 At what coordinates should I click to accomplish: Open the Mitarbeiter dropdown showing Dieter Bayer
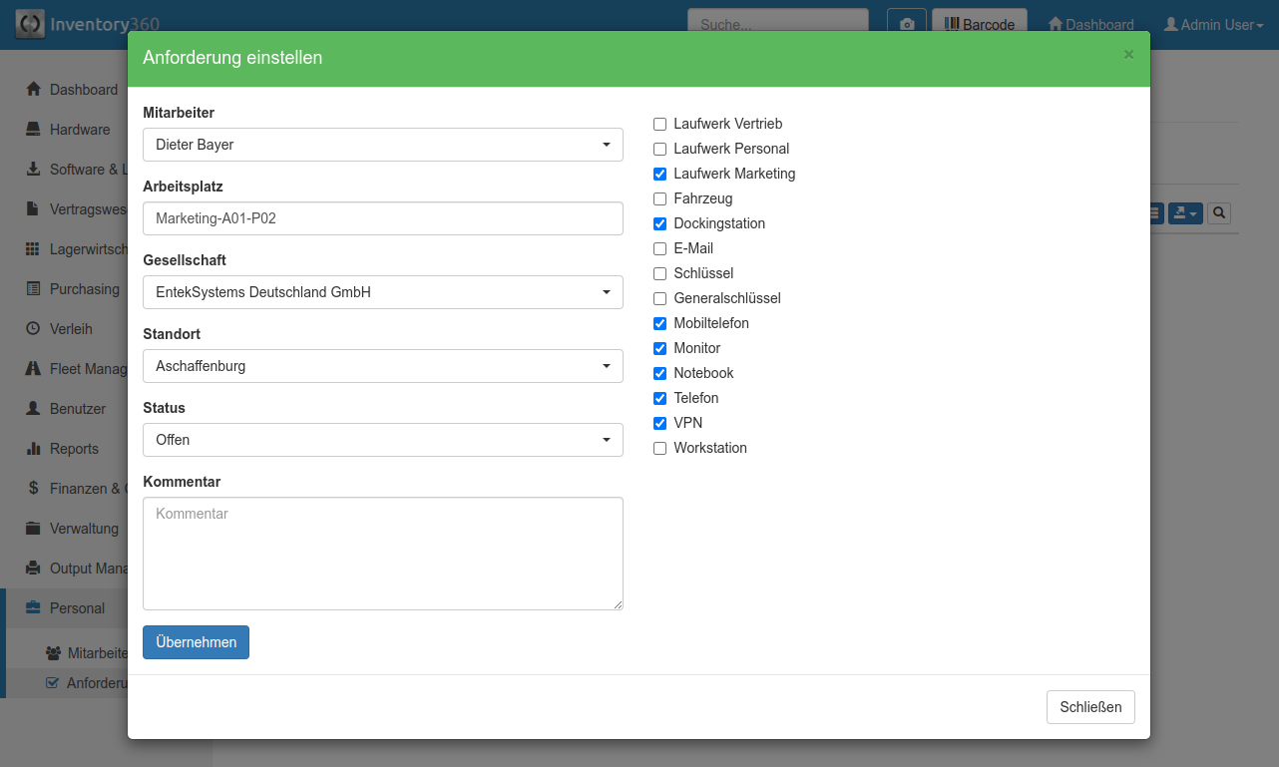click(382, 145)
